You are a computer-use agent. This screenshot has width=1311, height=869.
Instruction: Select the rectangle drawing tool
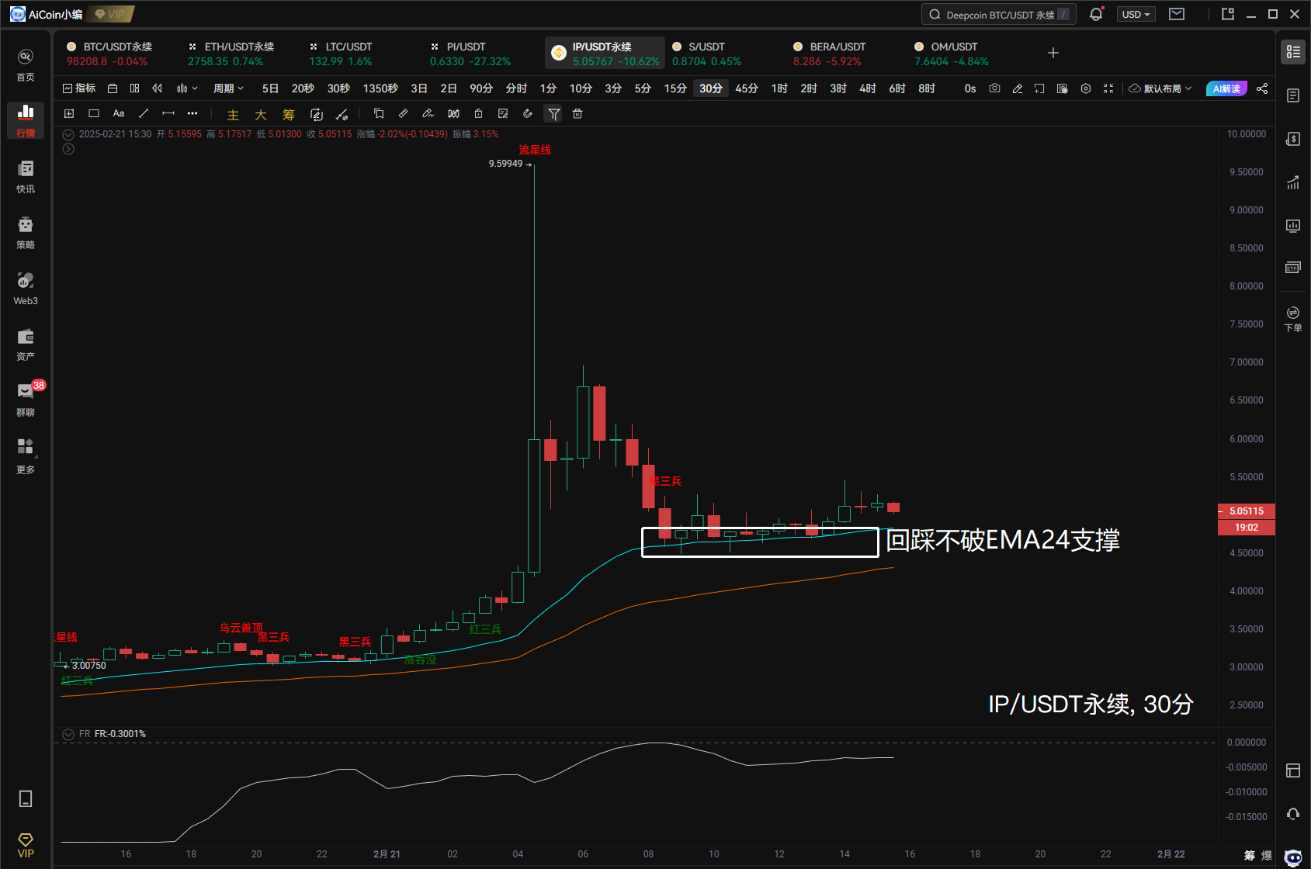[94, 113]
